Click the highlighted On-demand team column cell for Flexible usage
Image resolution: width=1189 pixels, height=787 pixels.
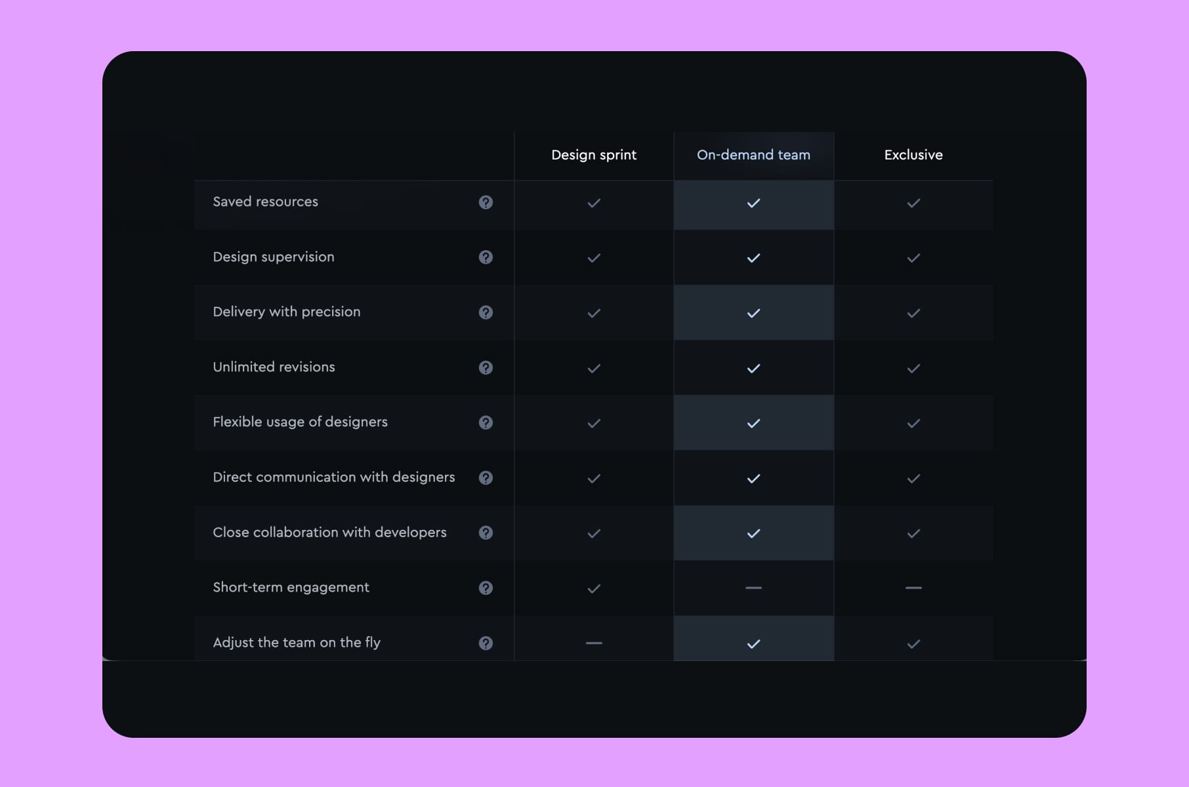tap(753, 423)
